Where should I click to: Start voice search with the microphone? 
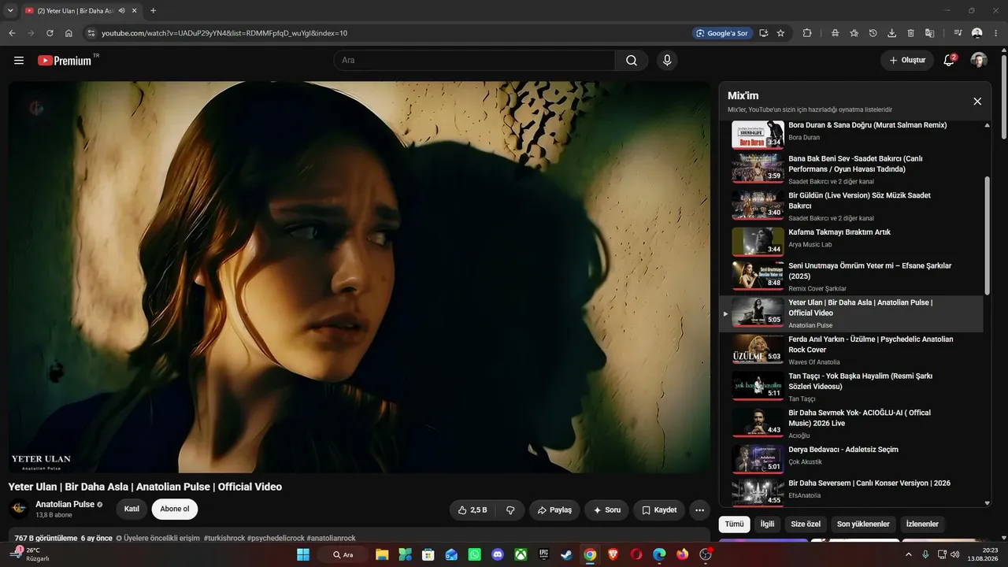point(667,61)
